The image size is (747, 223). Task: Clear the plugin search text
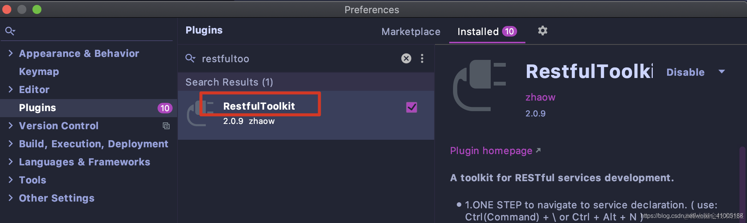click(x=406, y=58)
